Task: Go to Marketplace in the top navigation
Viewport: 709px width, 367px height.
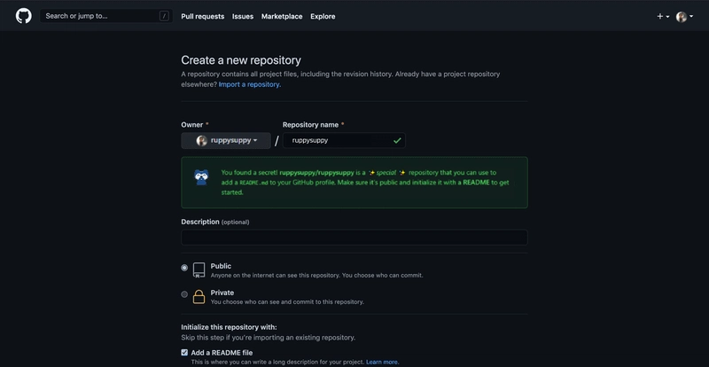Action: pyautogui.click(x=282, y=16)
